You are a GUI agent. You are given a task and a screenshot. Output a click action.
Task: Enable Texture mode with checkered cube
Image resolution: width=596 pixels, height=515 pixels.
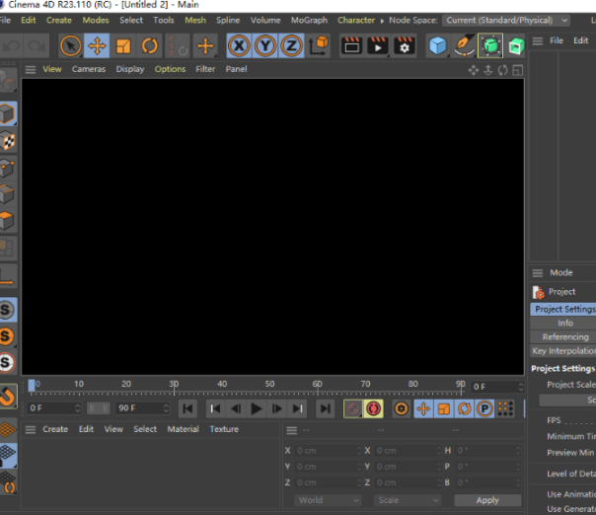pos(8,141)
